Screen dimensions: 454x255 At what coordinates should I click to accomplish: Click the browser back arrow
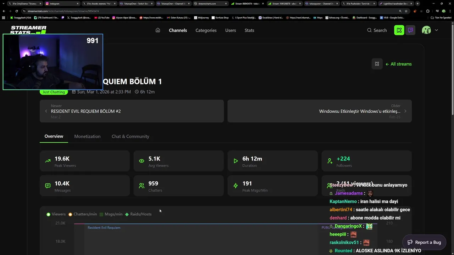pos(4,11)
